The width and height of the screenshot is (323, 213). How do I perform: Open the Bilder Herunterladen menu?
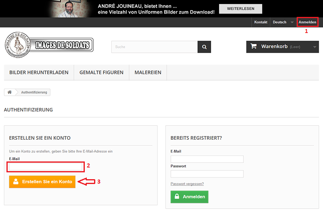click(39, 72)
